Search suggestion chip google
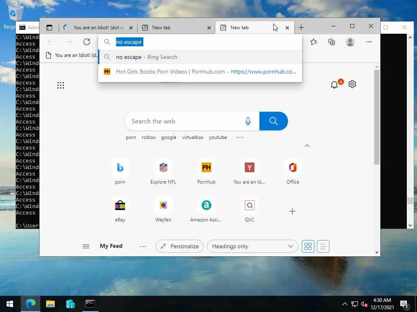The image size is (417, 312). (x=169, y=137)
